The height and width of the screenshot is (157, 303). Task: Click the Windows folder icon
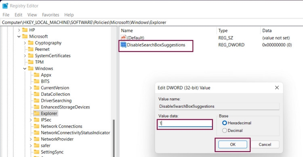coord(31,68)
